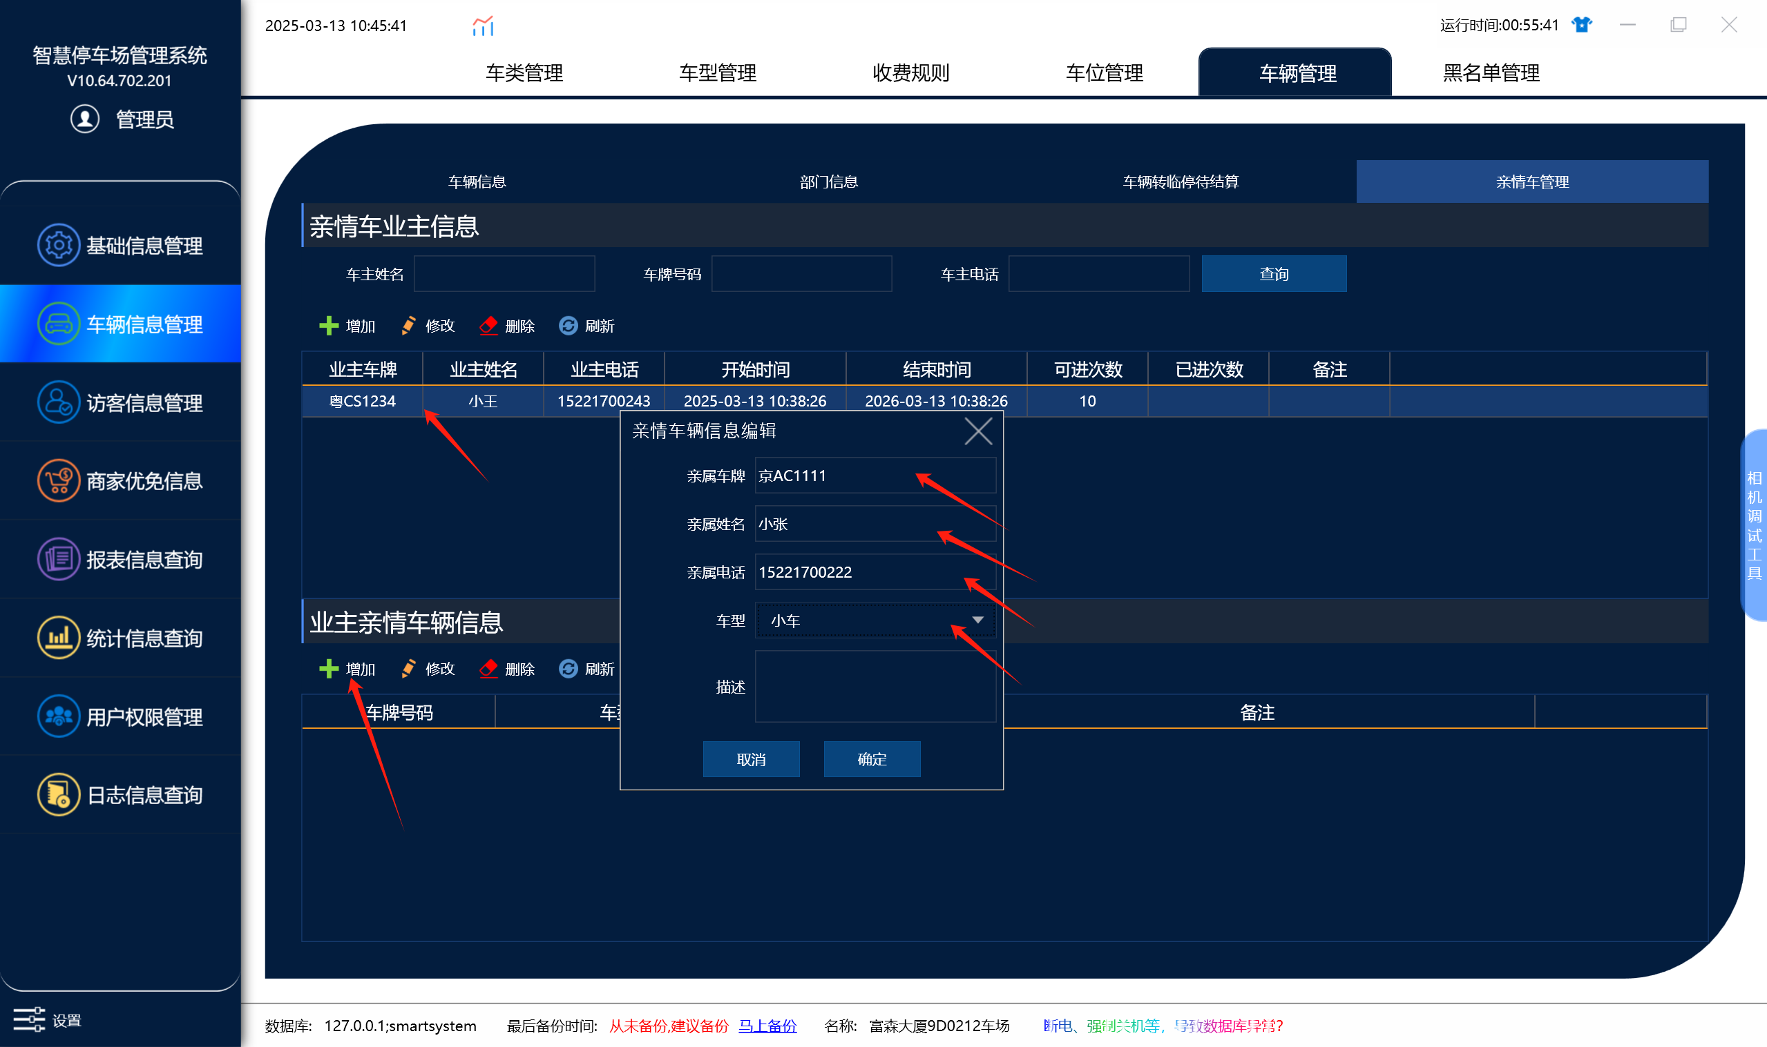Click the 马上备份 link
Viewport: 1767px width, 1047px height.
[767, 1025]
